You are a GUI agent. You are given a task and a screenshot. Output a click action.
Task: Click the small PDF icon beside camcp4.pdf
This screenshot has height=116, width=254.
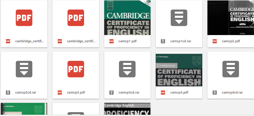[163, 93]
